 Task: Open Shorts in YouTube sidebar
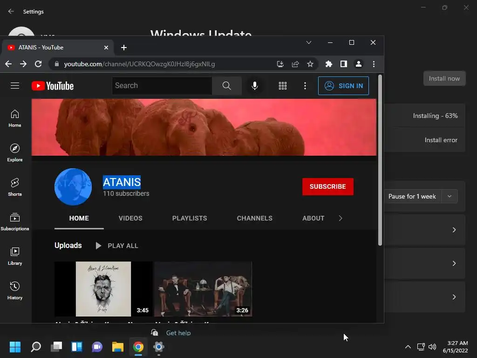pos(15,187)
